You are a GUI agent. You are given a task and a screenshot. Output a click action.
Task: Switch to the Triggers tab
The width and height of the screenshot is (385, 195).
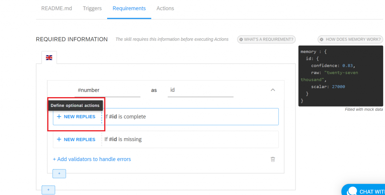[x=92, y=8]
